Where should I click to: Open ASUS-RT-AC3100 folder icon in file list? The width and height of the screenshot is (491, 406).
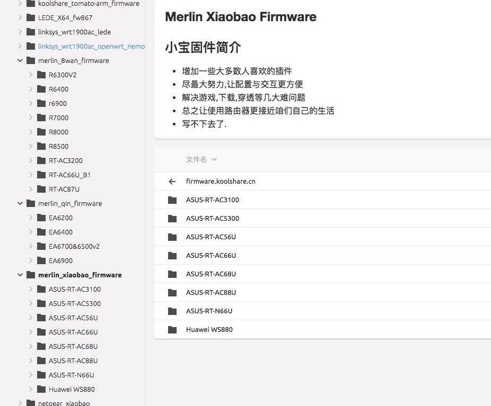(x=172, y=200)
